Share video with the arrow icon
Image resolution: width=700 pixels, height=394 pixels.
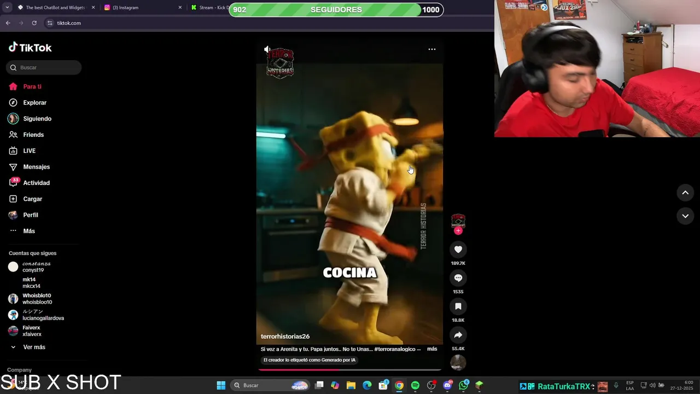458,335
